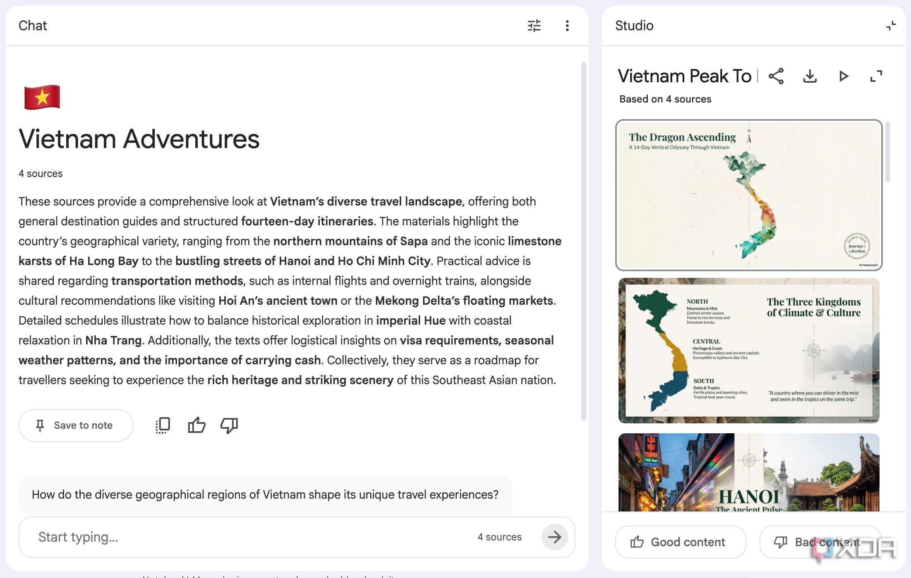This screenshot has width=911, height=578.
Task: Click the Studio slides scrollbar
Action: pos(887,152)
